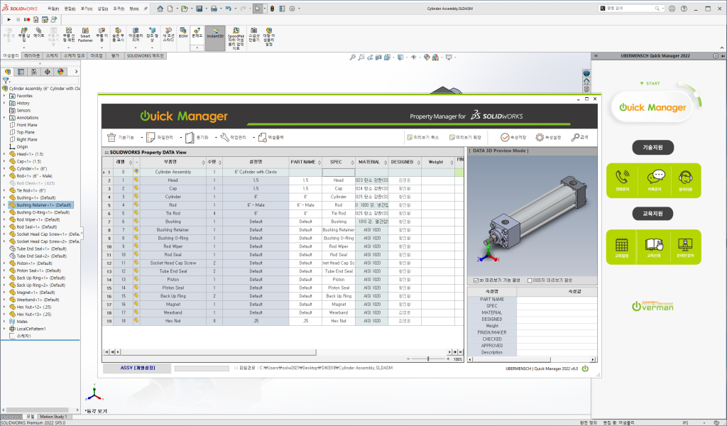Click the green power icon in Quick Manager footer

(x=585, y=368)
